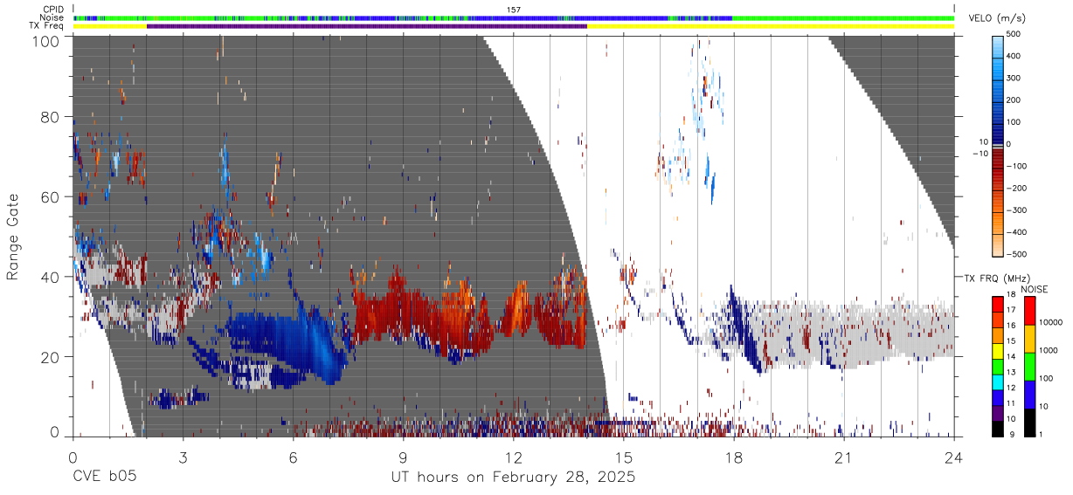Click the hour 3 tick label
Screen dimensions: 1073x495
click(x=183, y=457)
